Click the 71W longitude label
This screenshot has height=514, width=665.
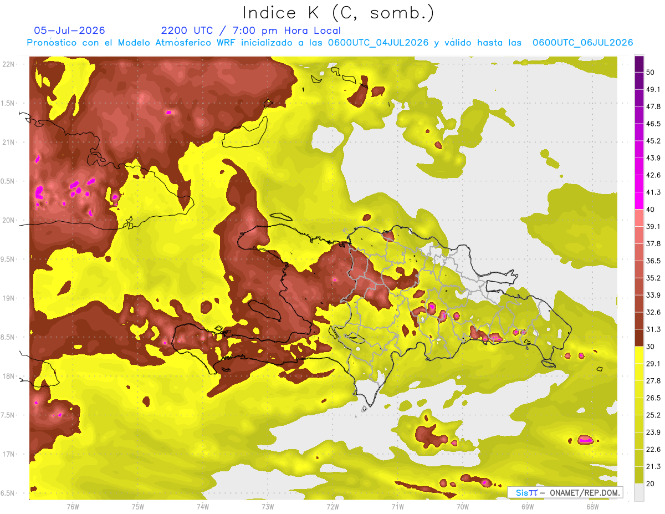pyautogui.click(x=397, y=506)
